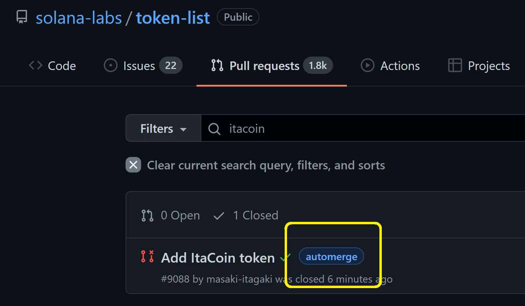The height and width of the screenshot is (306, 525).
Task: Click the Issues circle icon
Action: 111,66
